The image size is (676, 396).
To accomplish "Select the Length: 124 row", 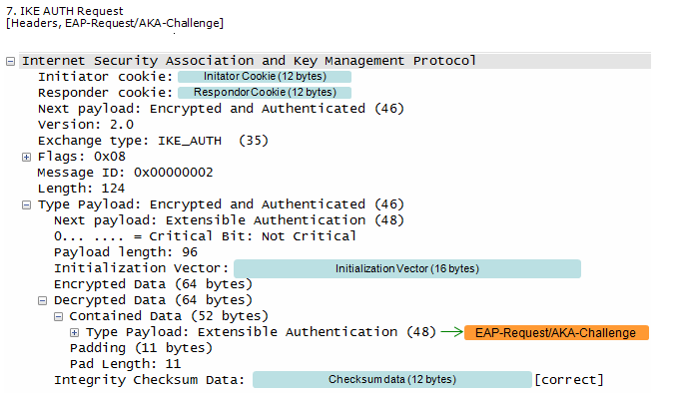I will tap(81, 189).
